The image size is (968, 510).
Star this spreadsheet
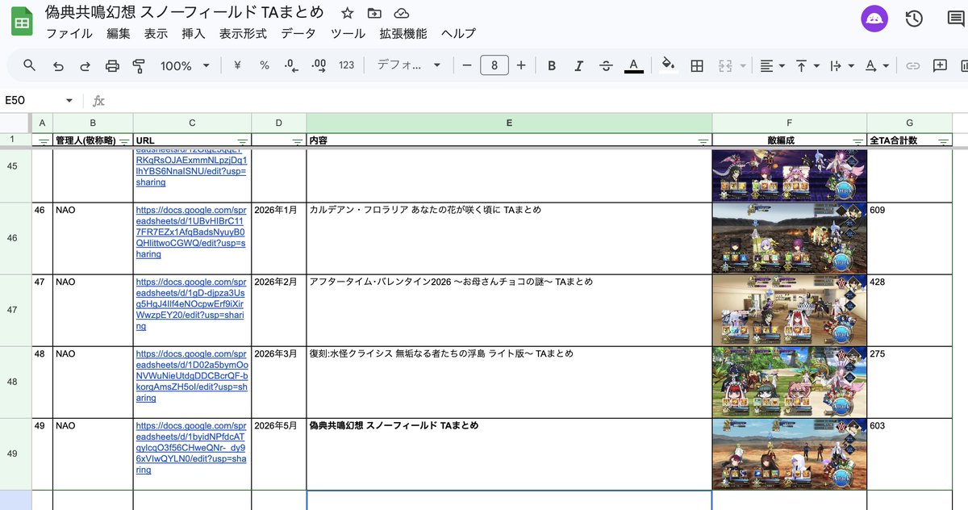(x=347, y=13)
